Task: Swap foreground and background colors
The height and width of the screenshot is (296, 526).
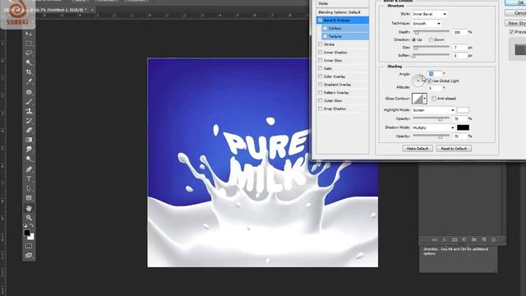Action: click(32, 225)
